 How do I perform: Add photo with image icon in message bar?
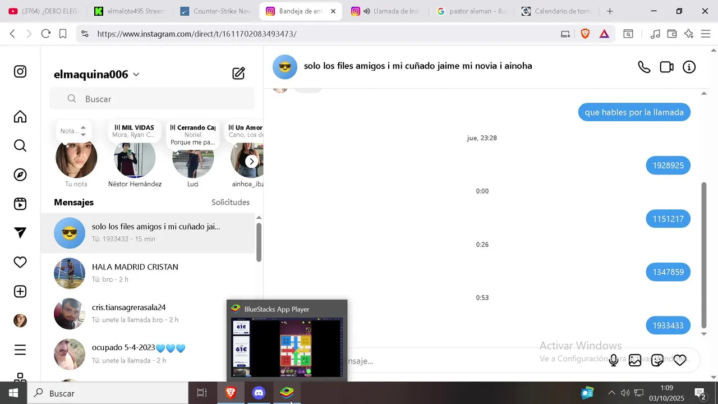[x=635, y=360]
